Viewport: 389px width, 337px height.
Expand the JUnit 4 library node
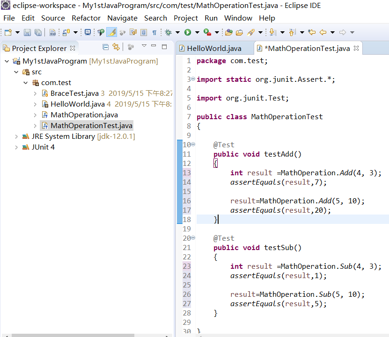click(x=16, y=147)
